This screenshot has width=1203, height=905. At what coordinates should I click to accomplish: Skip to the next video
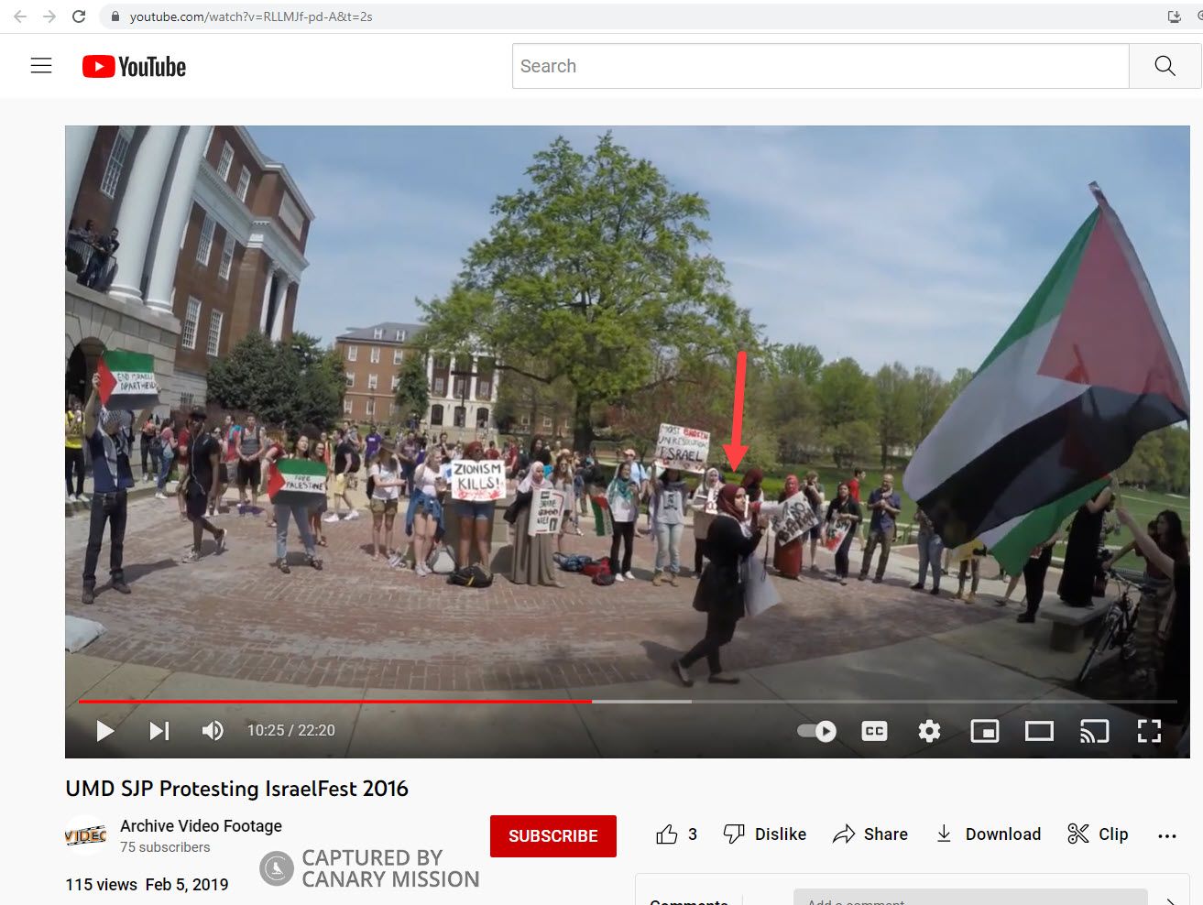coord(159,730)
